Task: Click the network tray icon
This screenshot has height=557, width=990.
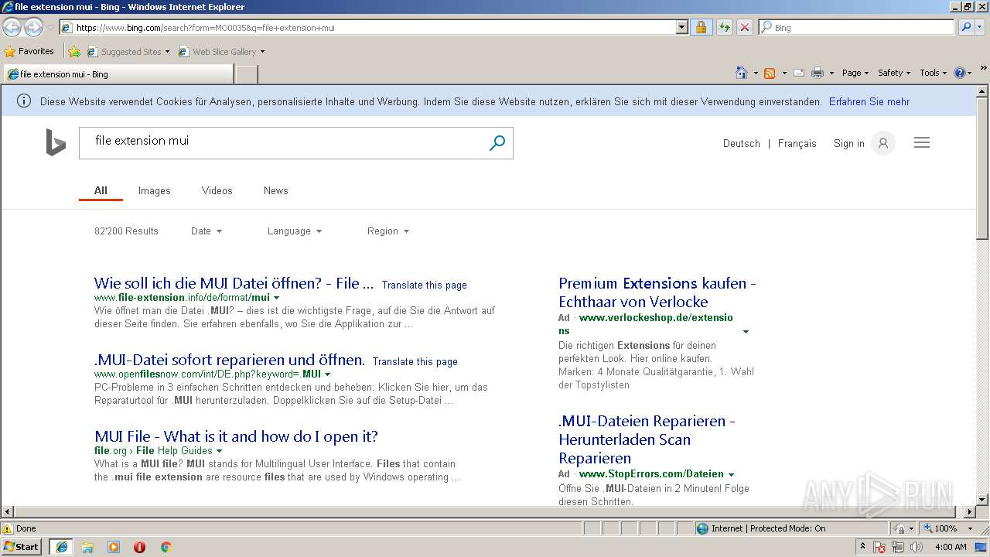Action: click(x=898, y=547)
